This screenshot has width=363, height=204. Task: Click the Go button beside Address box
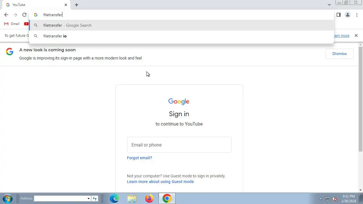pyautogui.click(x=95, y=198)
